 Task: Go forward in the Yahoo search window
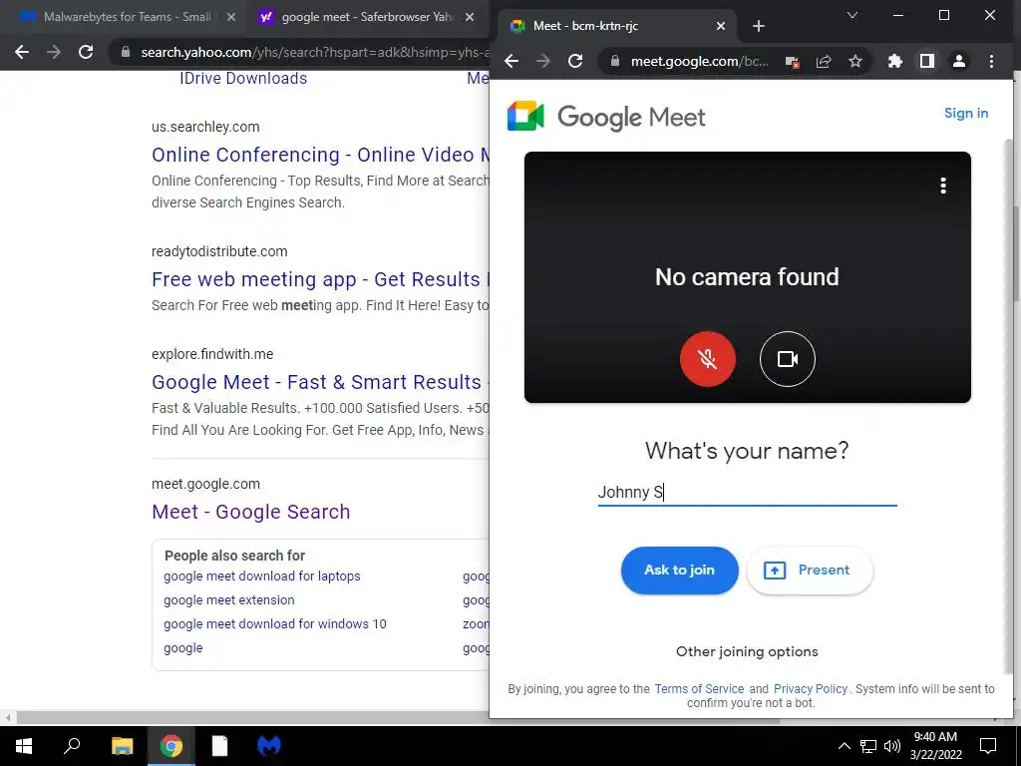[54, 52]
